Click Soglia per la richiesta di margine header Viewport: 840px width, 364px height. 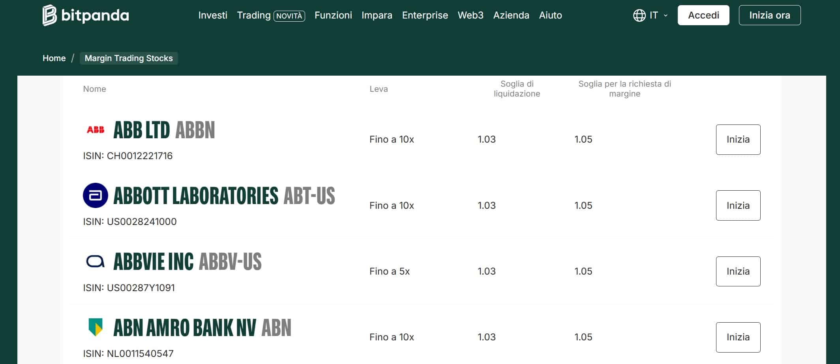tap(624, 89)
